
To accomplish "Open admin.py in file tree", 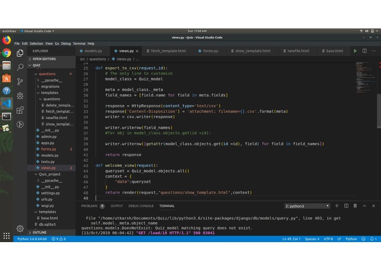I will [x=49, y=137].
